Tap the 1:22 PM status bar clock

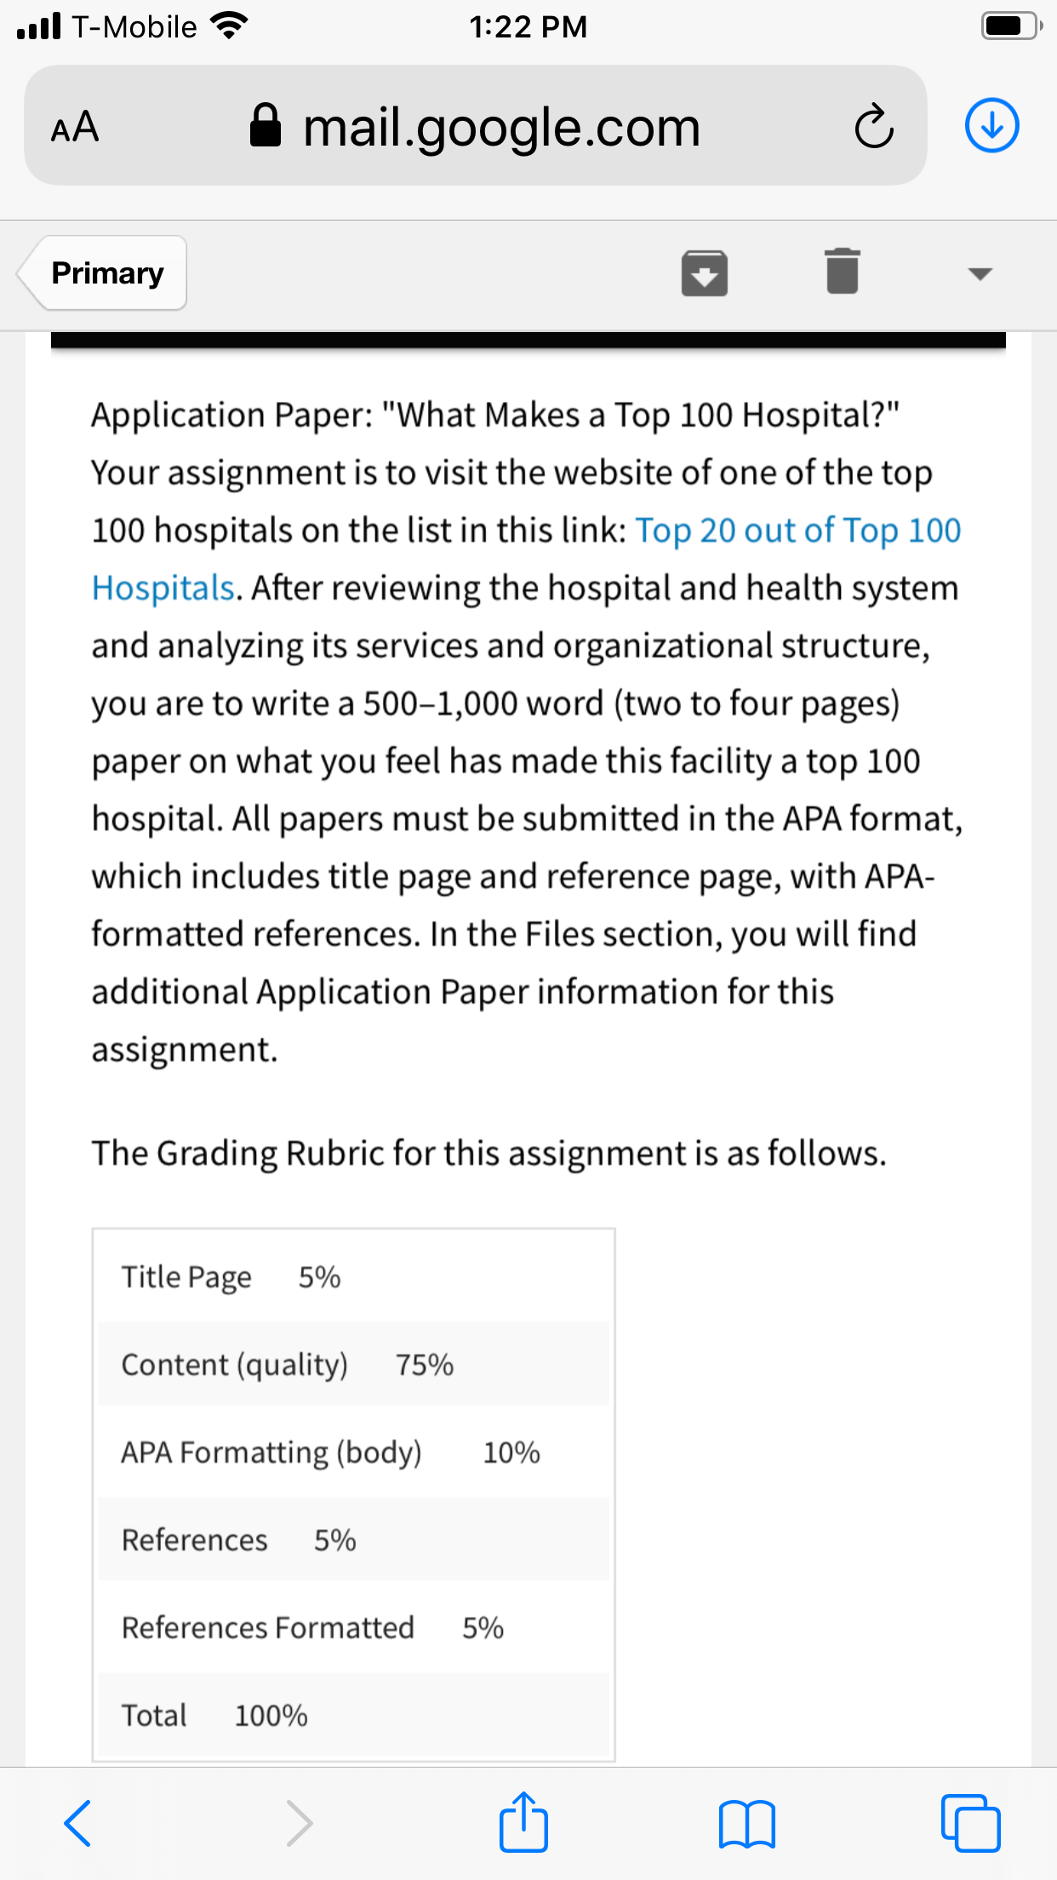pos(528,26)
